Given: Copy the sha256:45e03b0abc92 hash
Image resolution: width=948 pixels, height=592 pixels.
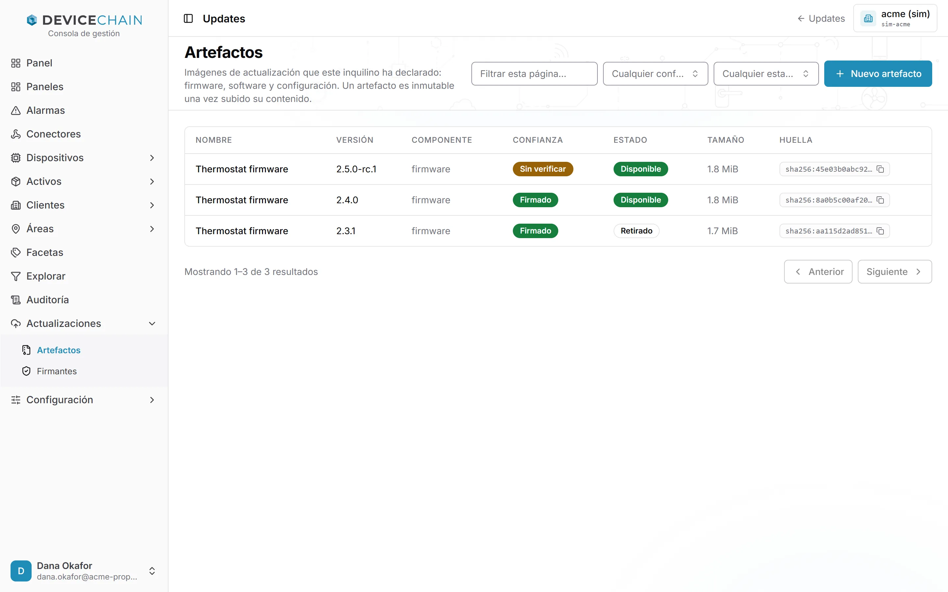Looking at the screenshot, I should click(880, 169).
